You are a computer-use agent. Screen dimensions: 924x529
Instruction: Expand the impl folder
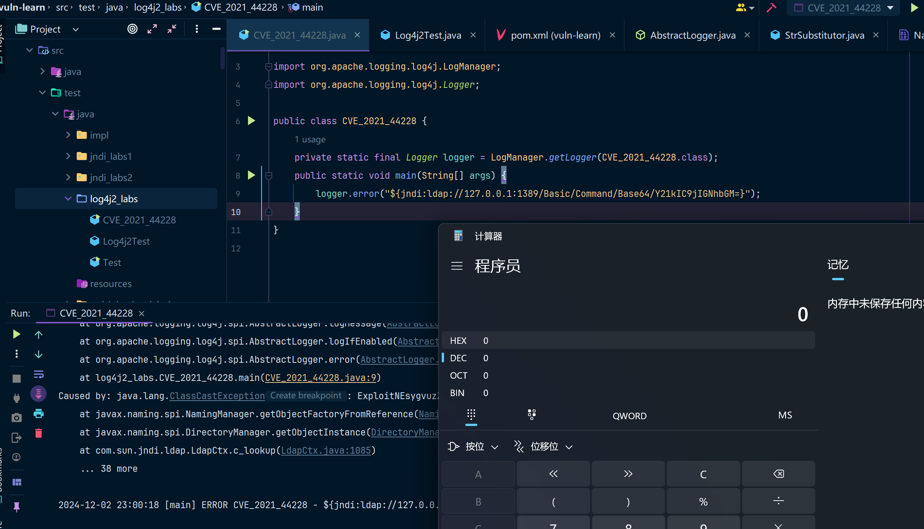tap(68, 135)
